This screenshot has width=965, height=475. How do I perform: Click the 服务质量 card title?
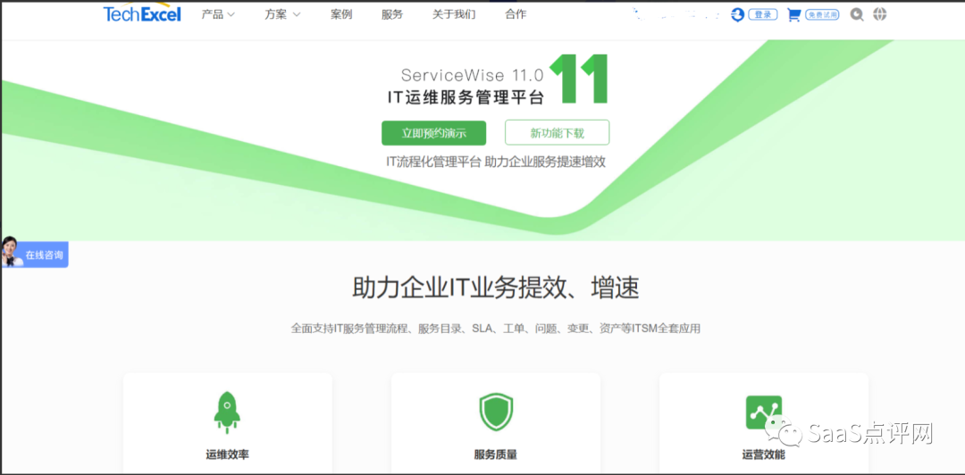point(496,455)
